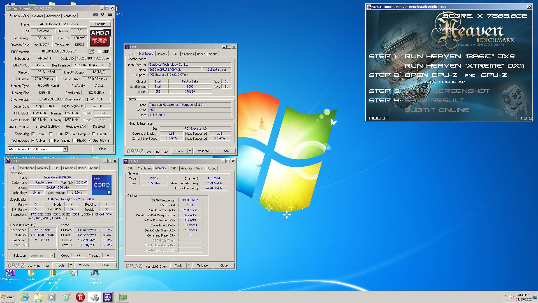The width and height of the screenshot is (538, 303).
Task: Click the Start button
Action: [x=8, y=297]
